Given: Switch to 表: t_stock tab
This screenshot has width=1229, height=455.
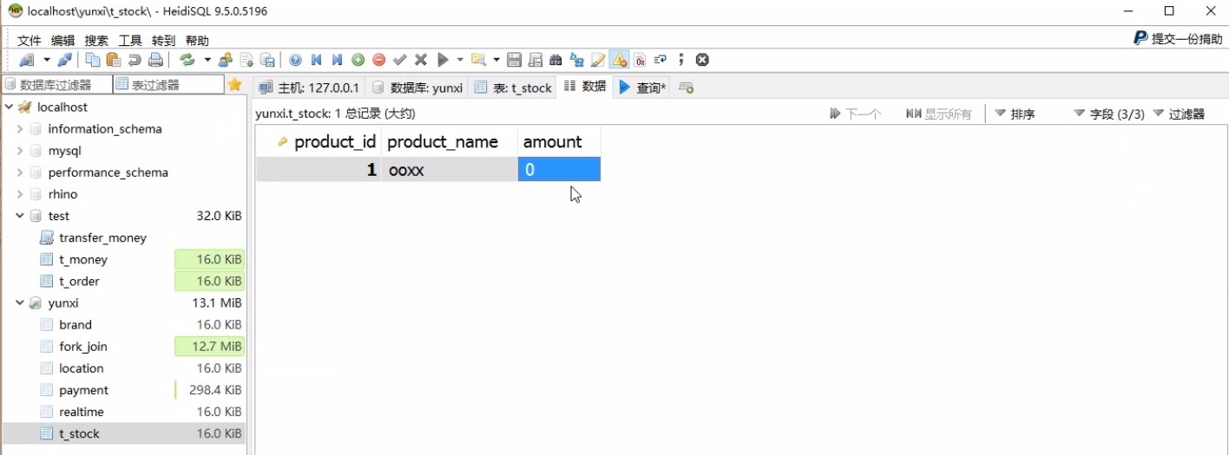Looking at the screenshot, I should (x=514, y=88).
